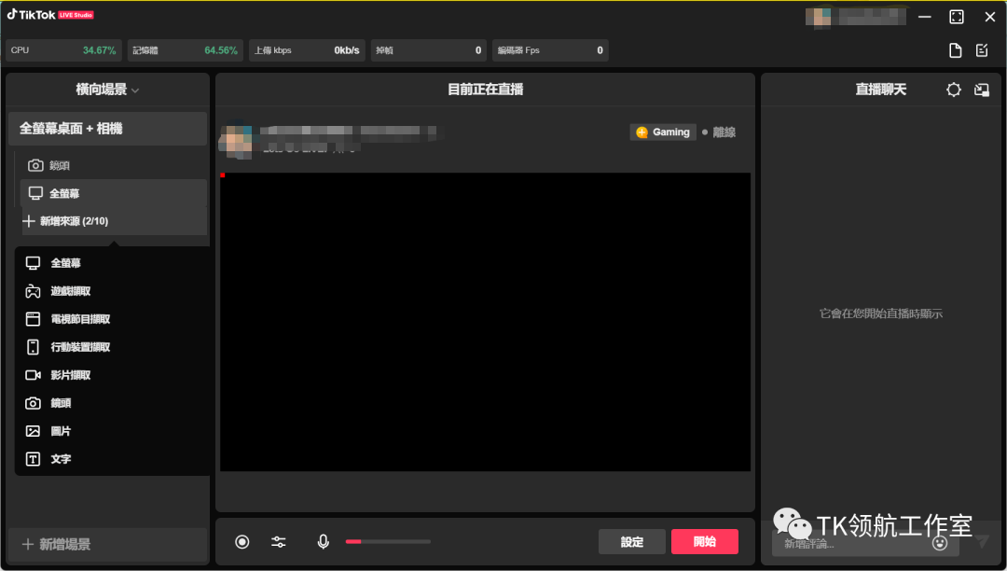Image resolution: width=1007 pixels, height=571 pixels.
Task: Add 文字 text source from menu
Action: pyautogui.click(x=61, y=459)
